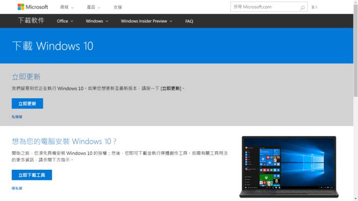Expand the Windows dropdown
The width and height of the screenshot is (358, 201).
click(x=97, y=21)
